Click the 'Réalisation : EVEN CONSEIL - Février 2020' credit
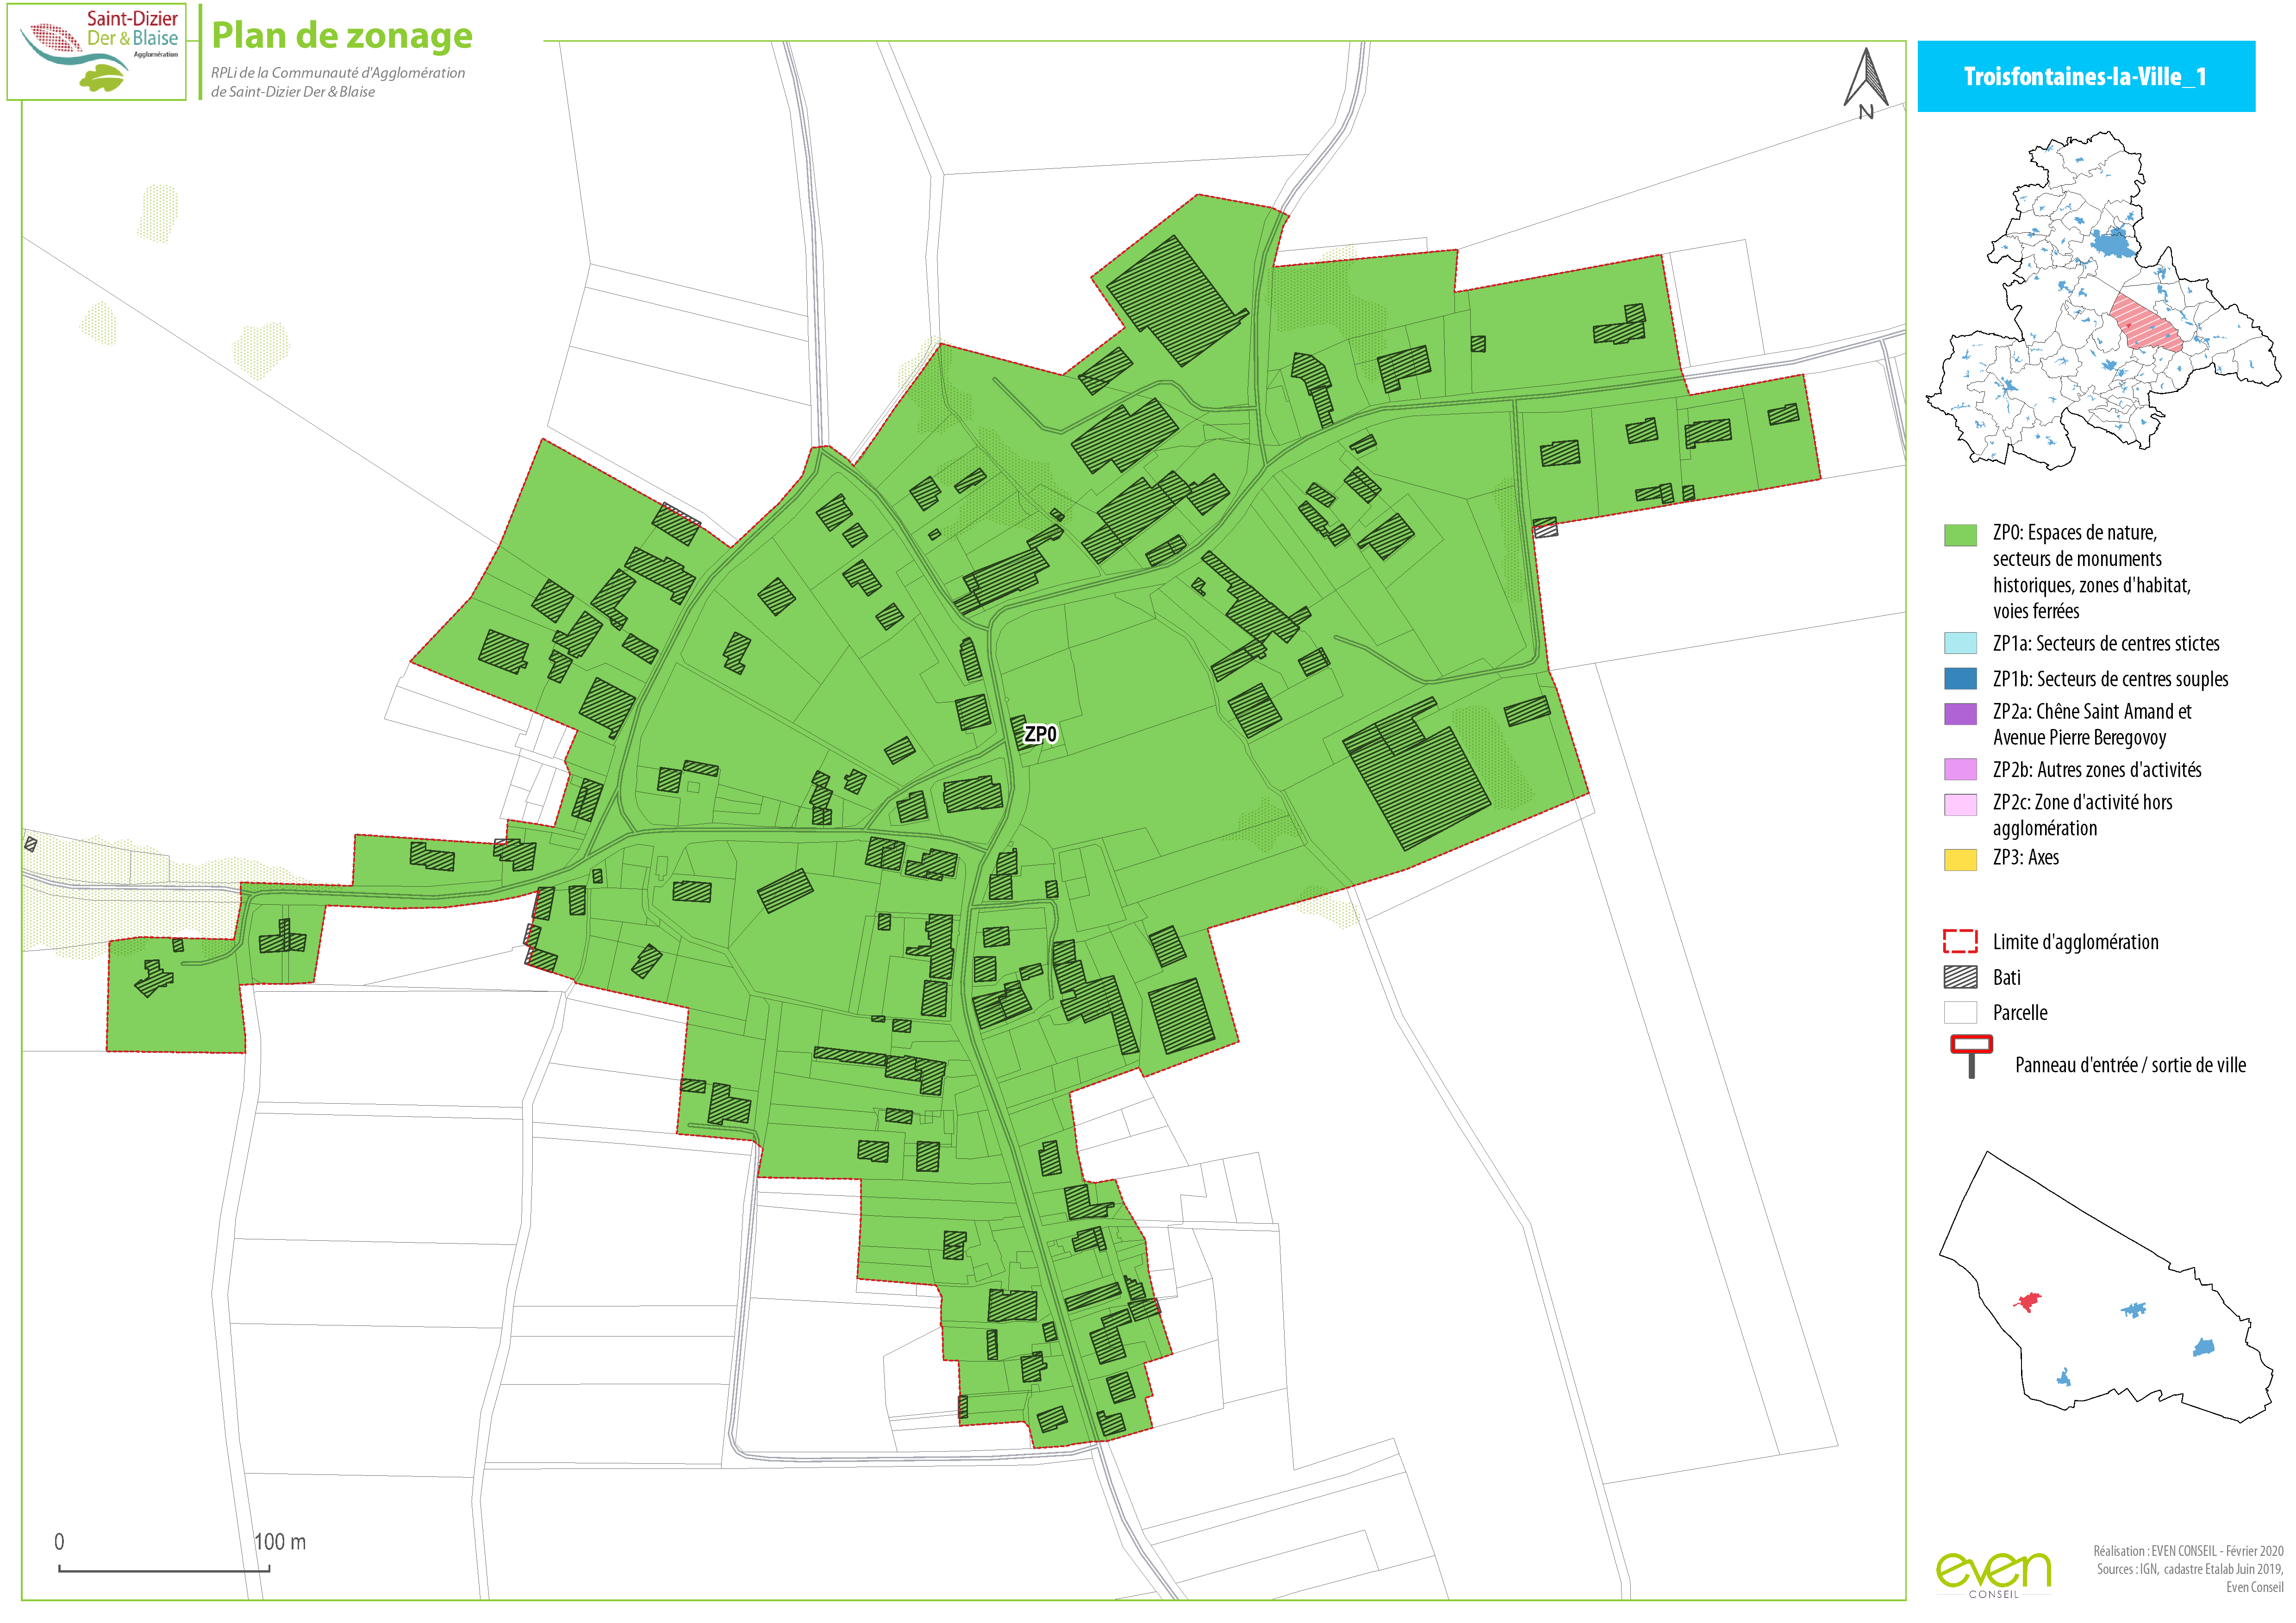 coord(2188,1551)
